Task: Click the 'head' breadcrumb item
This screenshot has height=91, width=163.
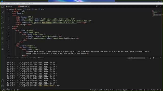Action: point(34,9)
